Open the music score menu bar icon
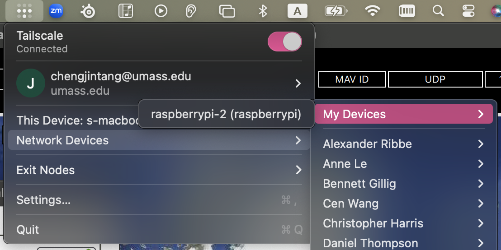501x250 pixels. [x=126, y=11]
